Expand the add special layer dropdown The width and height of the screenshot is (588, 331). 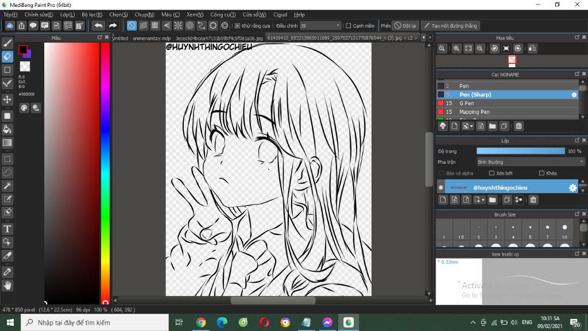[x=483, y=199]
